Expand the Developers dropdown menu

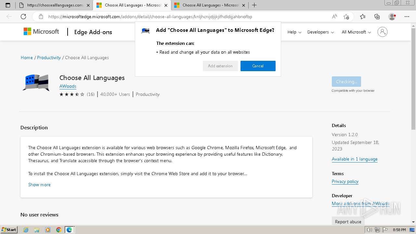[320, 32]
